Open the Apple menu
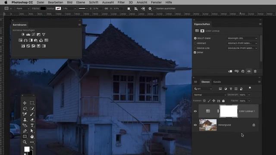The height and width of the screenshot is (155, 276). (6, 2)
